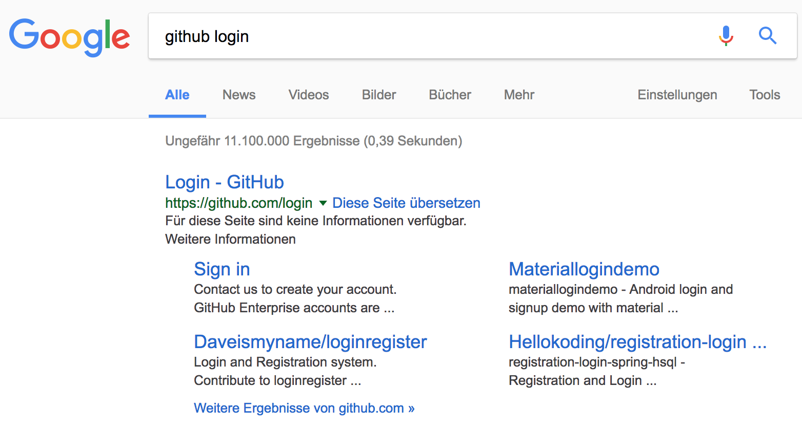Show weitere Ergebnisse von github.com
Image resolution: width=802 pixels, height=429 pixels.
coord(304,408)
